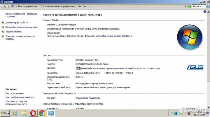
Task: Click Панель управления in the address bar
Action: coord(28,6)
